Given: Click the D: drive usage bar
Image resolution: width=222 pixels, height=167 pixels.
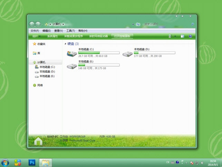Looking at the screenshot, I should coord(154,53).
